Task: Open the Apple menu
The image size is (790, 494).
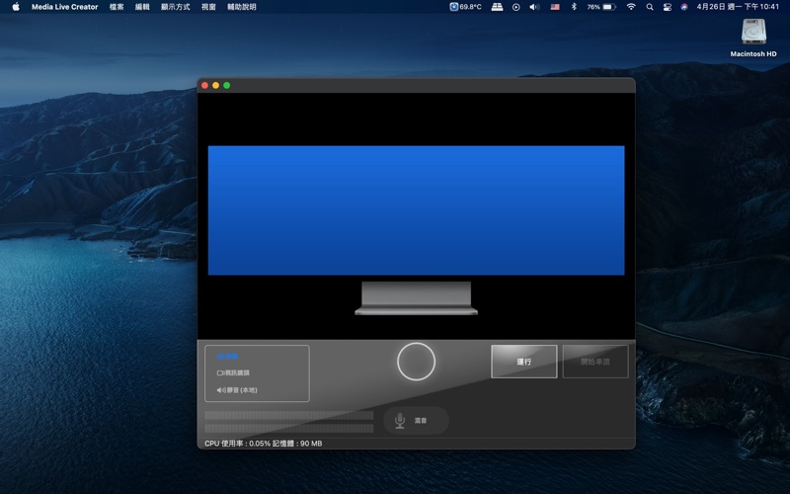Action: tap(16, 7)
